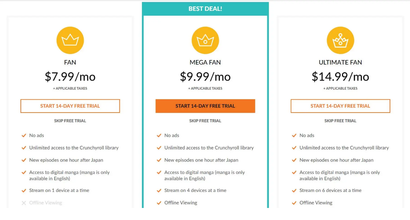
Task: Click ULTIMATE FAN plan heading
Action: coord(340,62)
